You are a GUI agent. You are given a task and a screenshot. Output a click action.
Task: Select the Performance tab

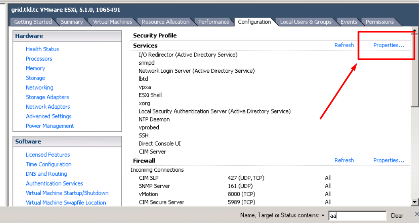213,22
